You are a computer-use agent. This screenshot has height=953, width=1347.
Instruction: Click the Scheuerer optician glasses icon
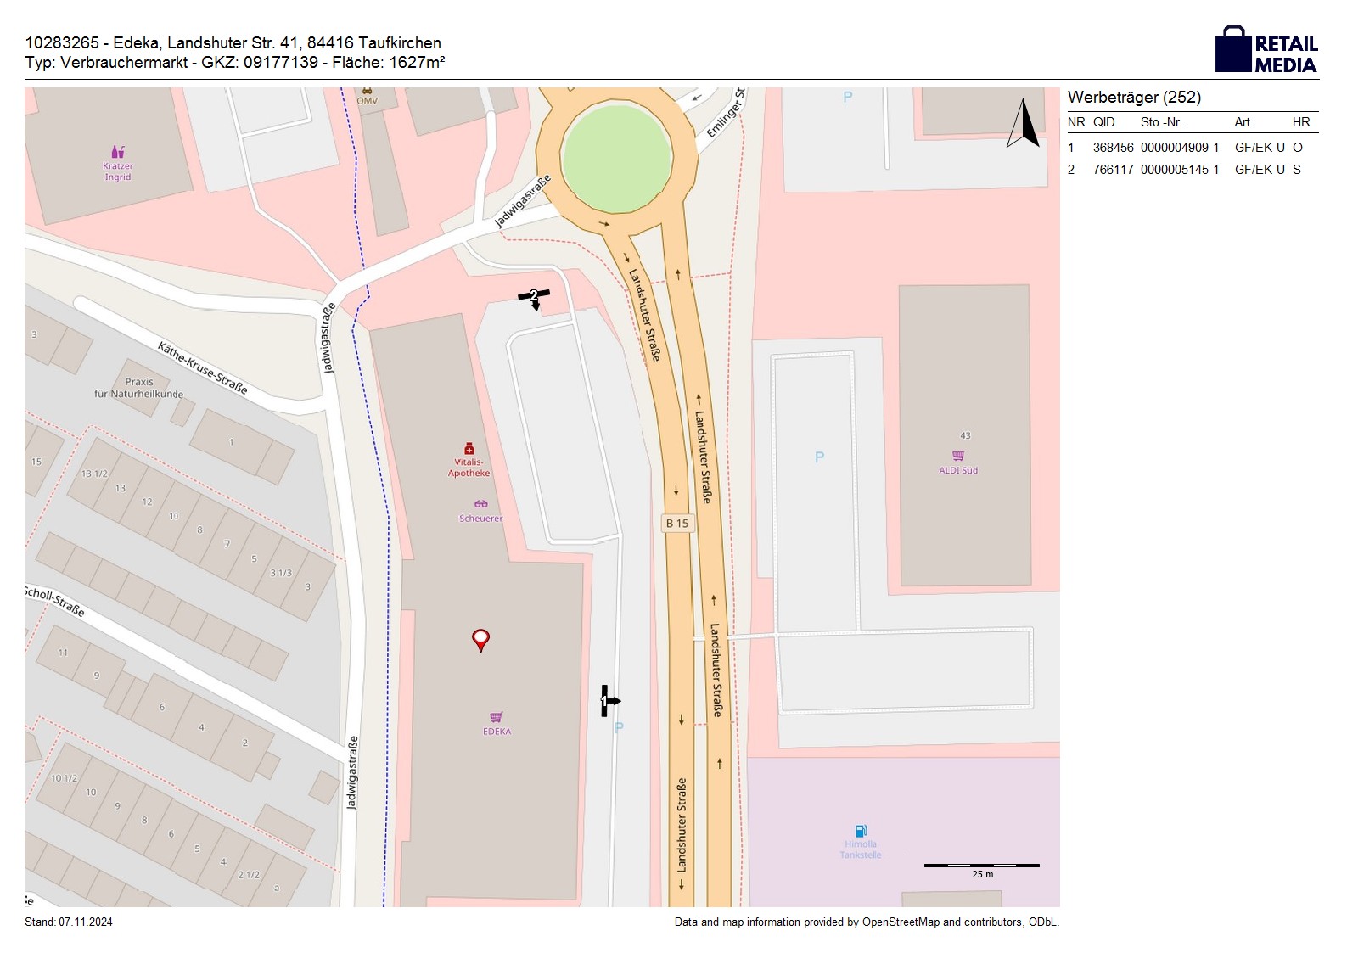point(481,504)
